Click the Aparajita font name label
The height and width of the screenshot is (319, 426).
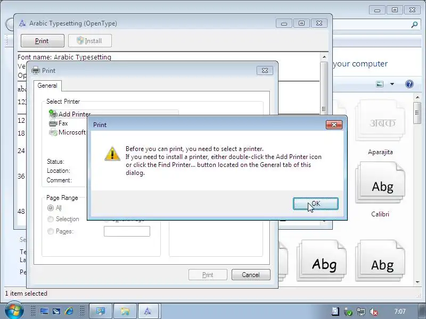click(x=380, y=152)
